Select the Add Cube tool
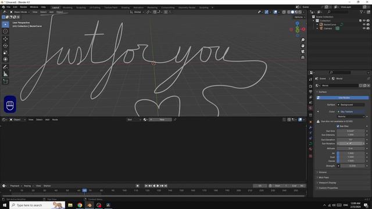 (x=5, y=82)
